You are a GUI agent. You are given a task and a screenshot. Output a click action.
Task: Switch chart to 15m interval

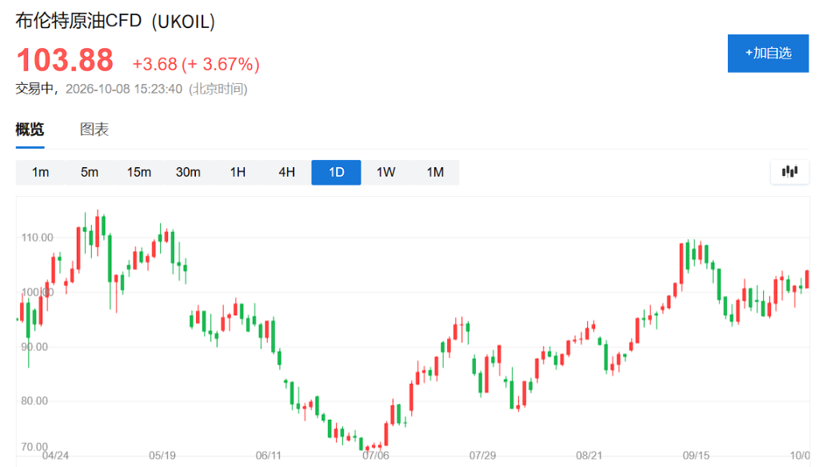click(x=139, y=173)
